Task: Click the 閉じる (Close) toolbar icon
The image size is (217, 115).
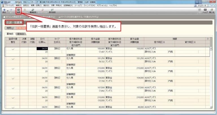Action: (x=212, y=11)
